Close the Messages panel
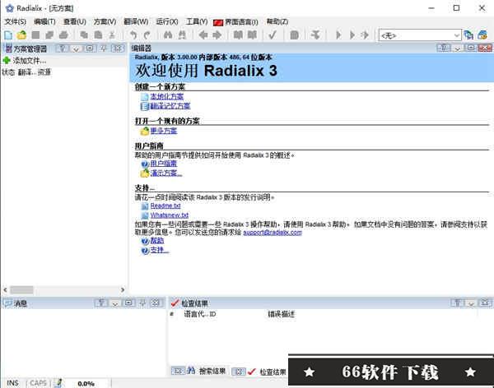Screen dimensions: 494x388 [156, 303]
